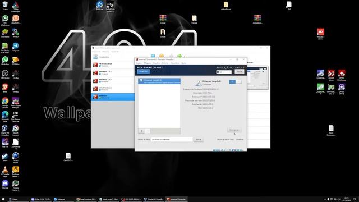Viewport: 359px width, 202px height.
Task: Click Aplicar button next to host name field
Action: (x=198, y=140)
